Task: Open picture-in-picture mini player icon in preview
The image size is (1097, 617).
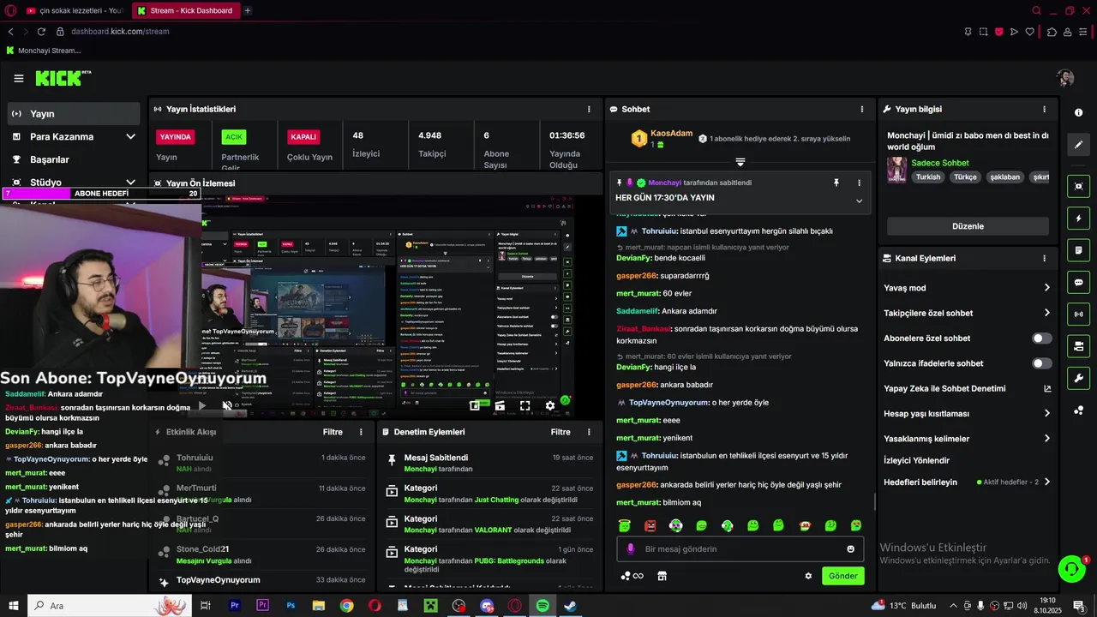Action: 475,406
